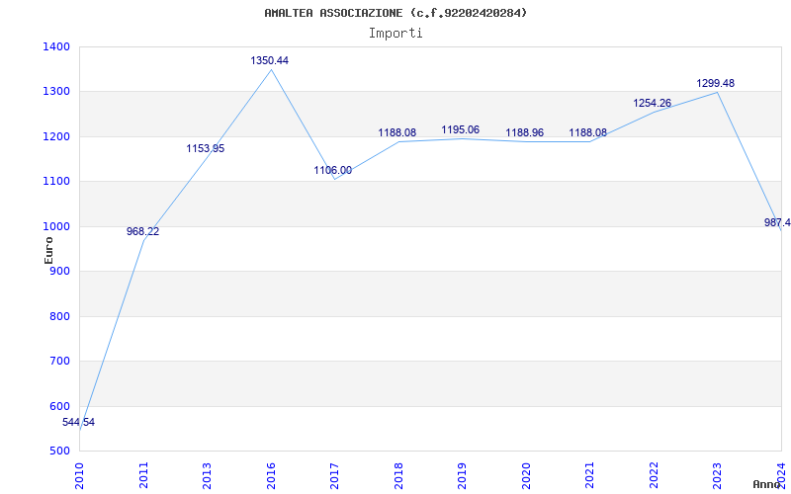Click the 700 y-axis tick label
This screenshot has width=791, height=494.
59,362
